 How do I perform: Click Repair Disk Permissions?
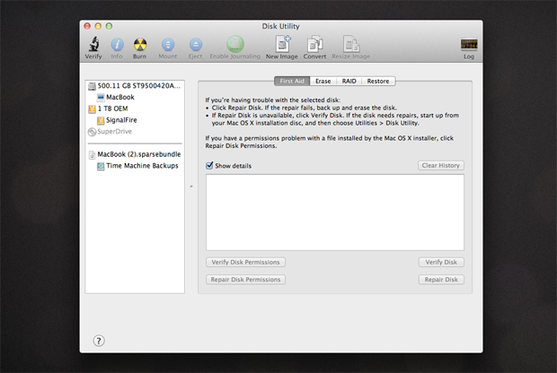[245, 280]
